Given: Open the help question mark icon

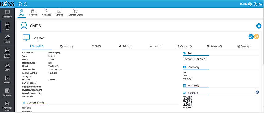Looking at the screenshot, I should (x=255, y=4).
